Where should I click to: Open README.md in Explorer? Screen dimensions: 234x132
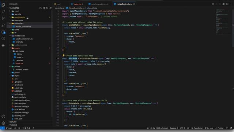[x=20, y=110]
